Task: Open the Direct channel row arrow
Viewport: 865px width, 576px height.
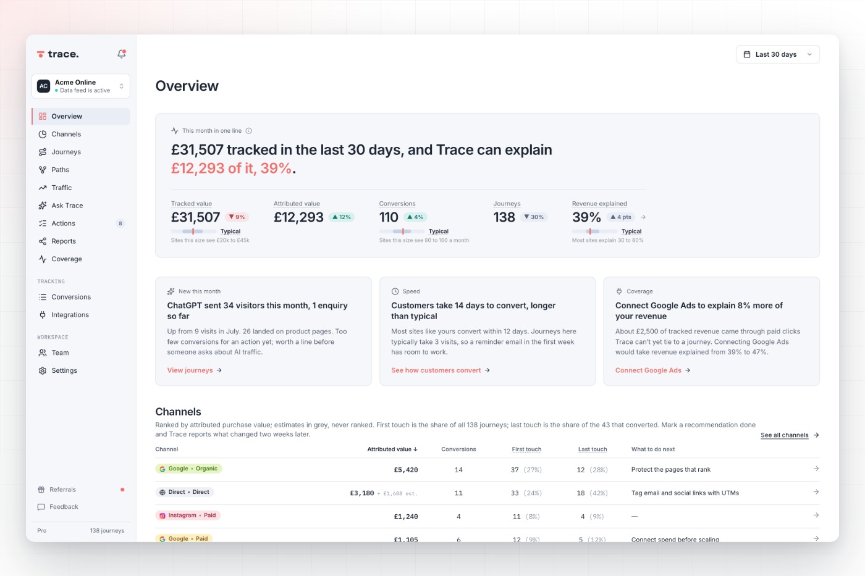Action: (x=816, y=492)
